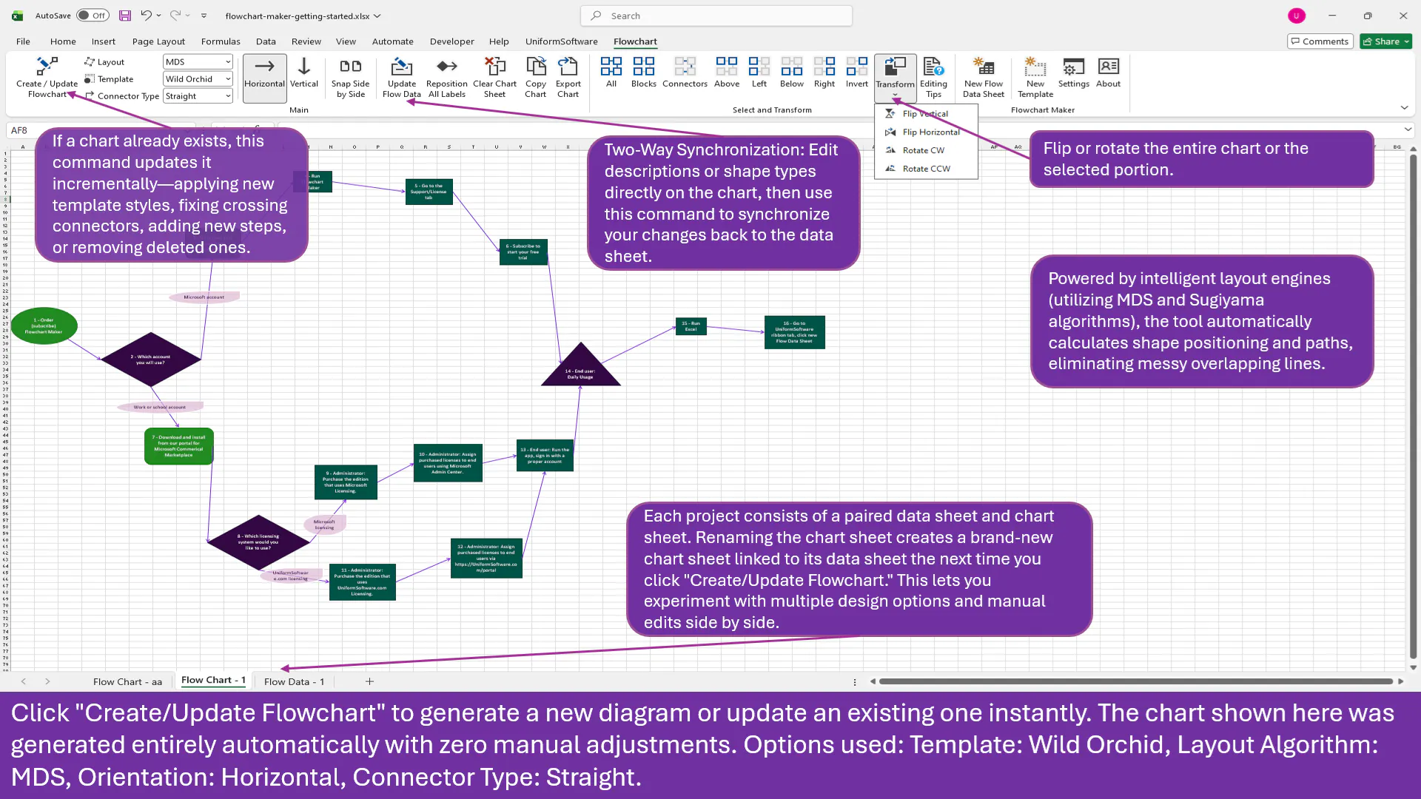1421x799 pixels.
Task: Open the Share button dropdown
Action: pos(1406,41)
